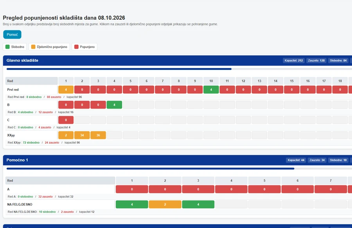
Task: Click the Pomoćno 1 section title
Action: [x=17, y=160]
